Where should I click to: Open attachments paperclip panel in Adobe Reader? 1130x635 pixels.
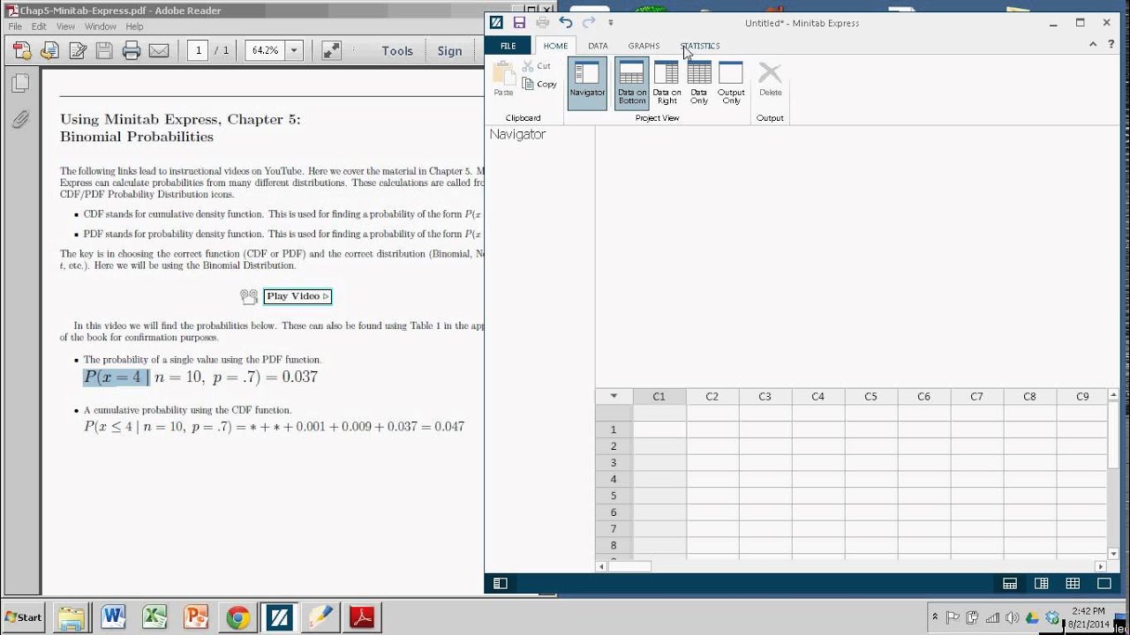[x=19, y=119]
